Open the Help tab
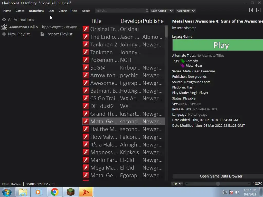The width and height of the screenshot is (263, 197). coord(74,11)
